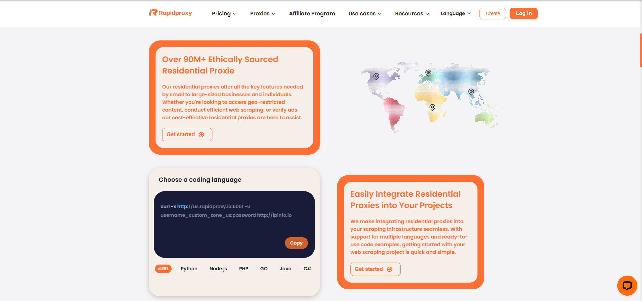Click the location pin over Southeast Asia
642x301 pixels.
471,92
